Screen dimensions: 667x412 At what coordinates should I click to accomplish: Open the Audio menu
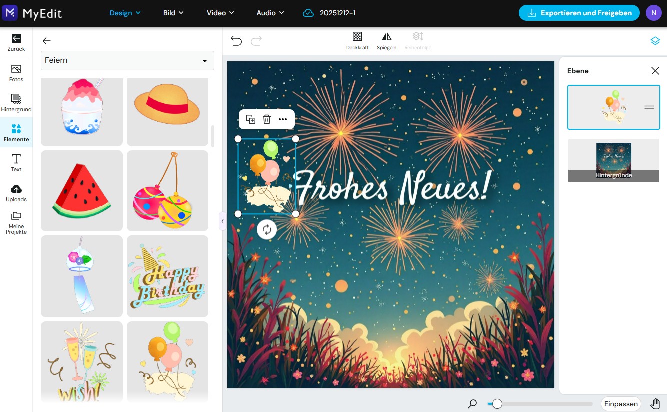pyautogui.click(x=270, y=13)
